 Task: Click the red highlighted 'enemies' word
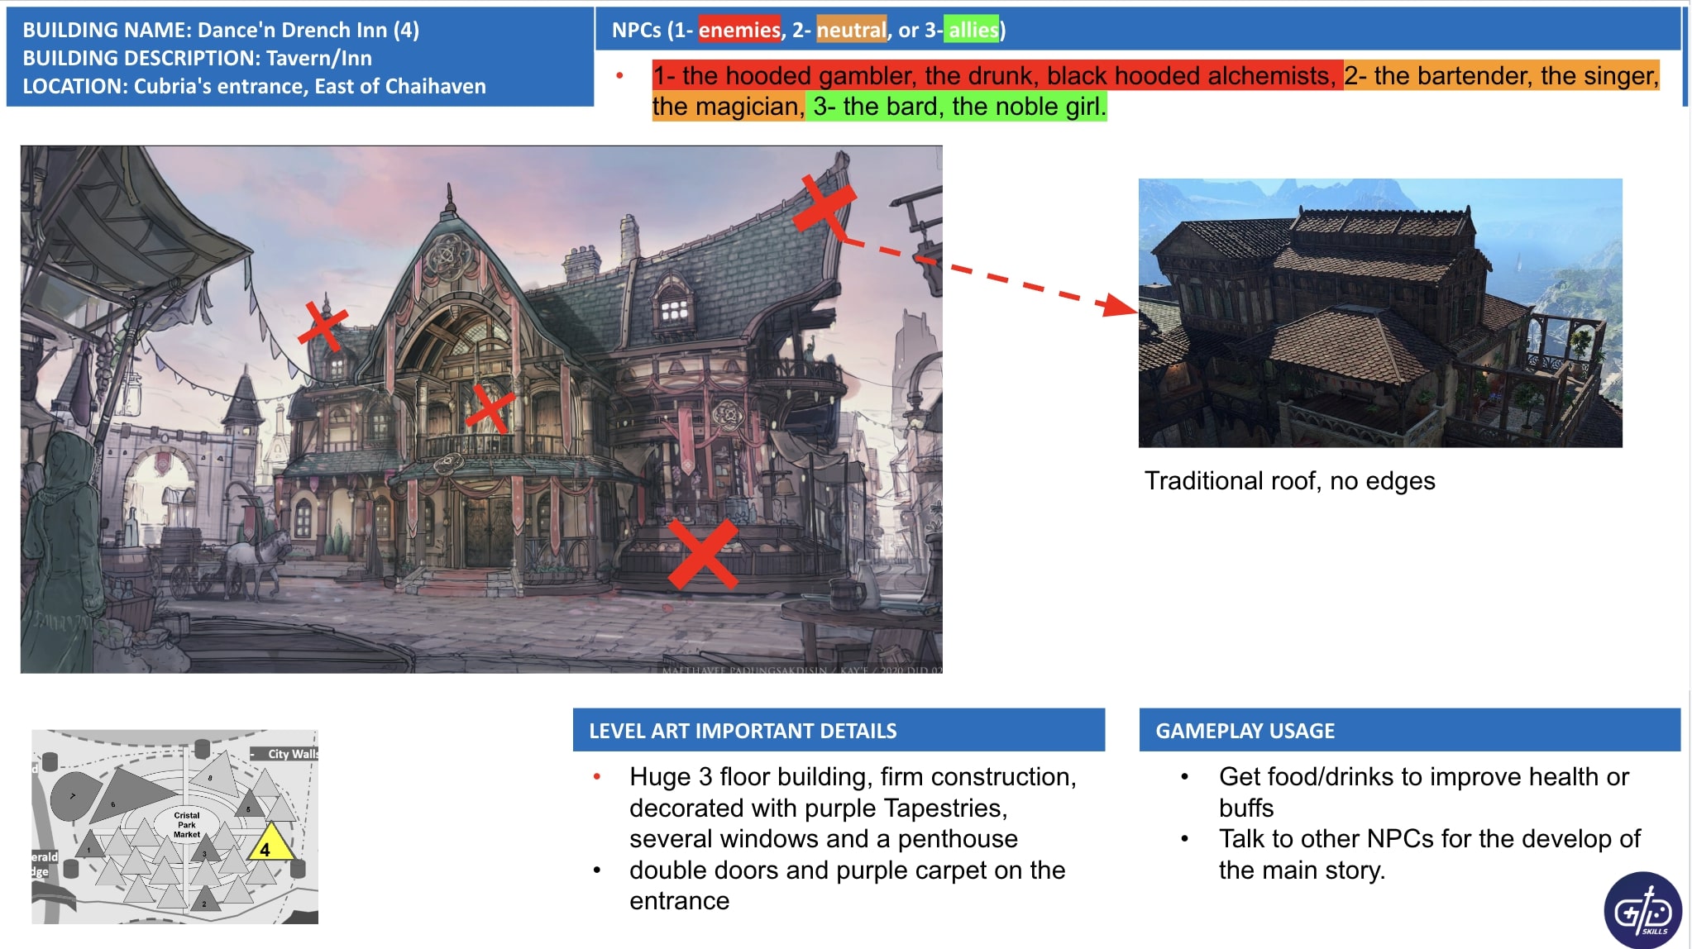(x=738, y=31)
